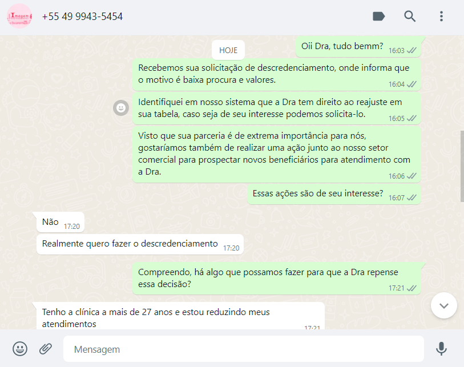This screenshot has height=367, width=464.
Task: Open the three-dot options menu
Action: tap(441, 17)
